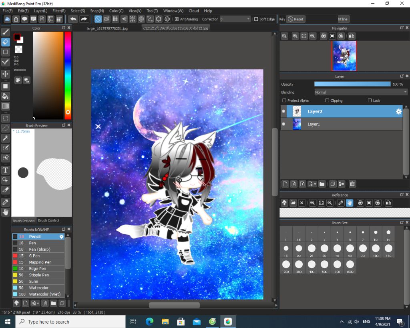Image resolution: width=410 pixels, height=328 pixels.
Task: Add a new layer
Action: coord(285,184)
